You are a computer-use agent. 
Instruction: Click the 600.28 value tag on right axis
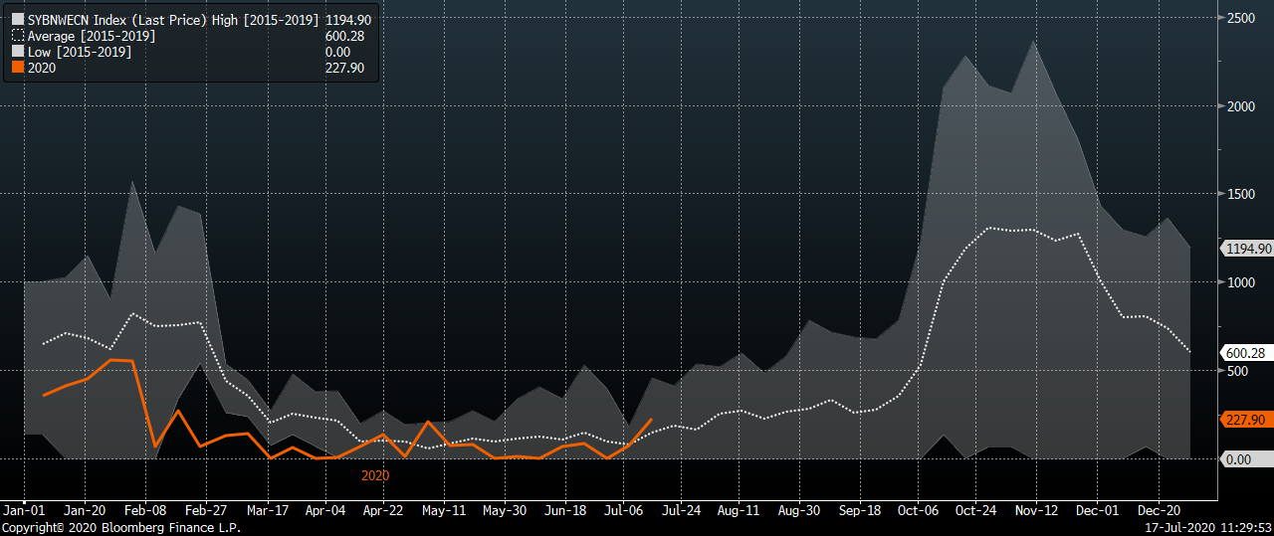click(x=1244, y=353)
